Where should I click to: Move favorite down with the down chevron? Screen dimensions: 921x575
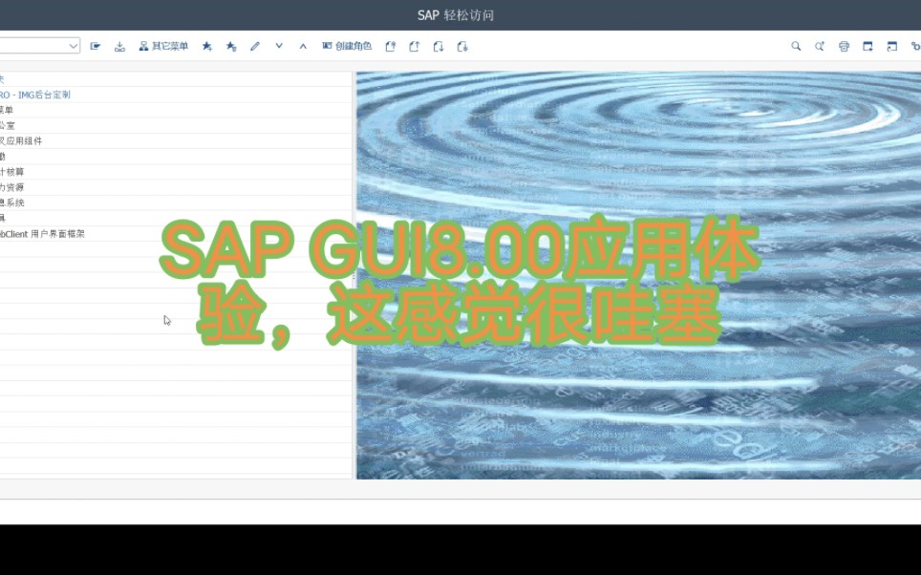[279, 46]
